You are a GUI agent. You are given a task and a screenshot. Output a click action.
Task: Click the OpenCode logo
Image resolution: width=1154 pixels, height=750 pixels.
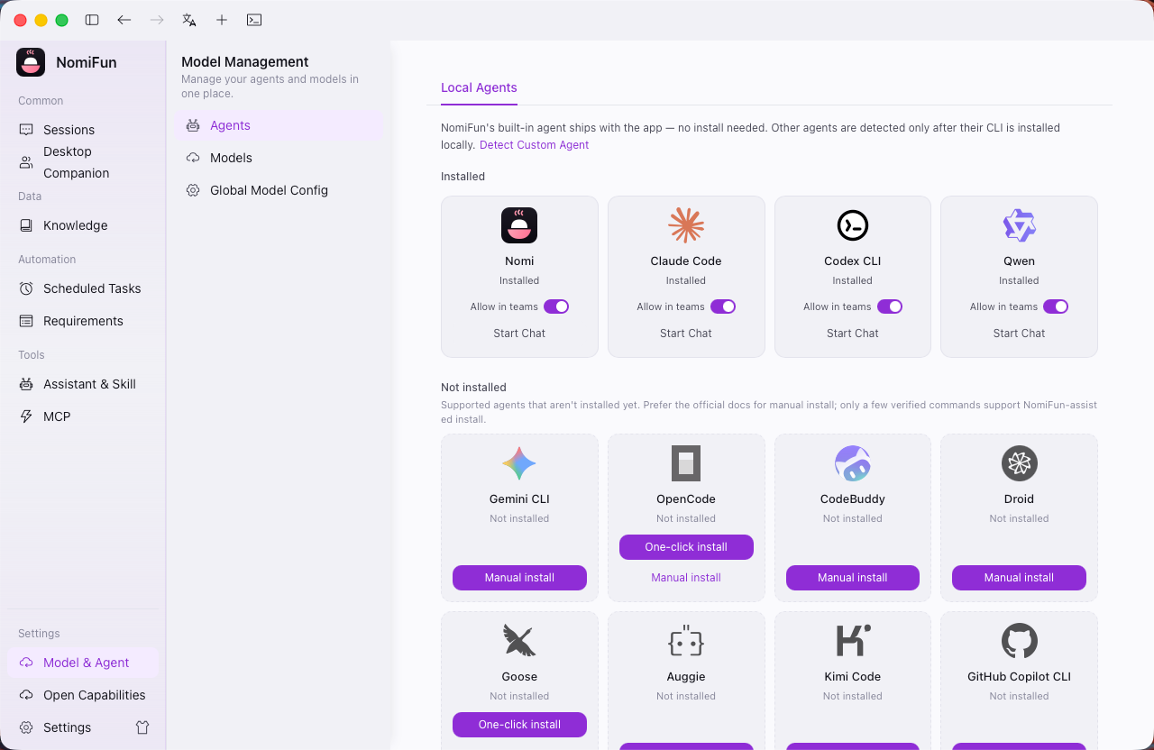686,463
